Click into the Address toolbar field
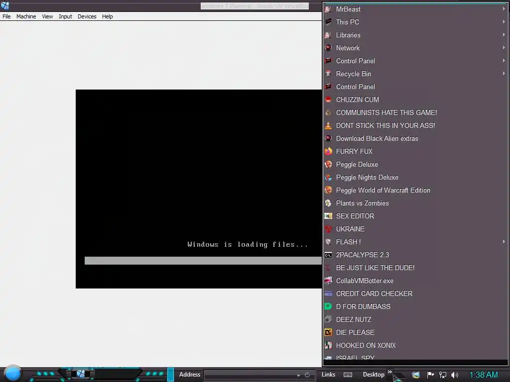Screen dimensions: 510x382 251,375
